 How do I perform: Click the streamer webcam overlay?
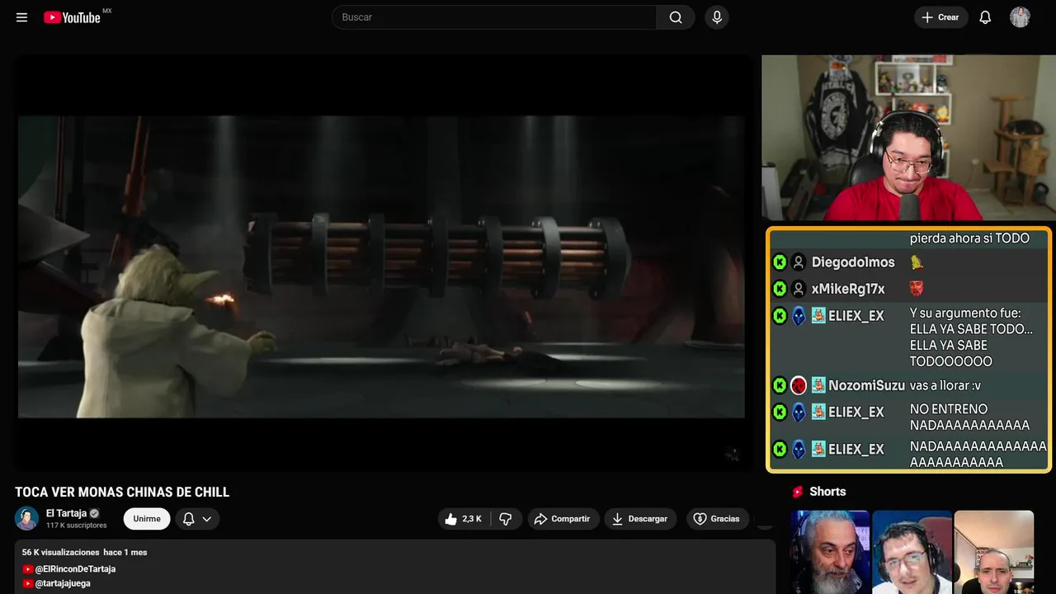(x=908, y=138)
